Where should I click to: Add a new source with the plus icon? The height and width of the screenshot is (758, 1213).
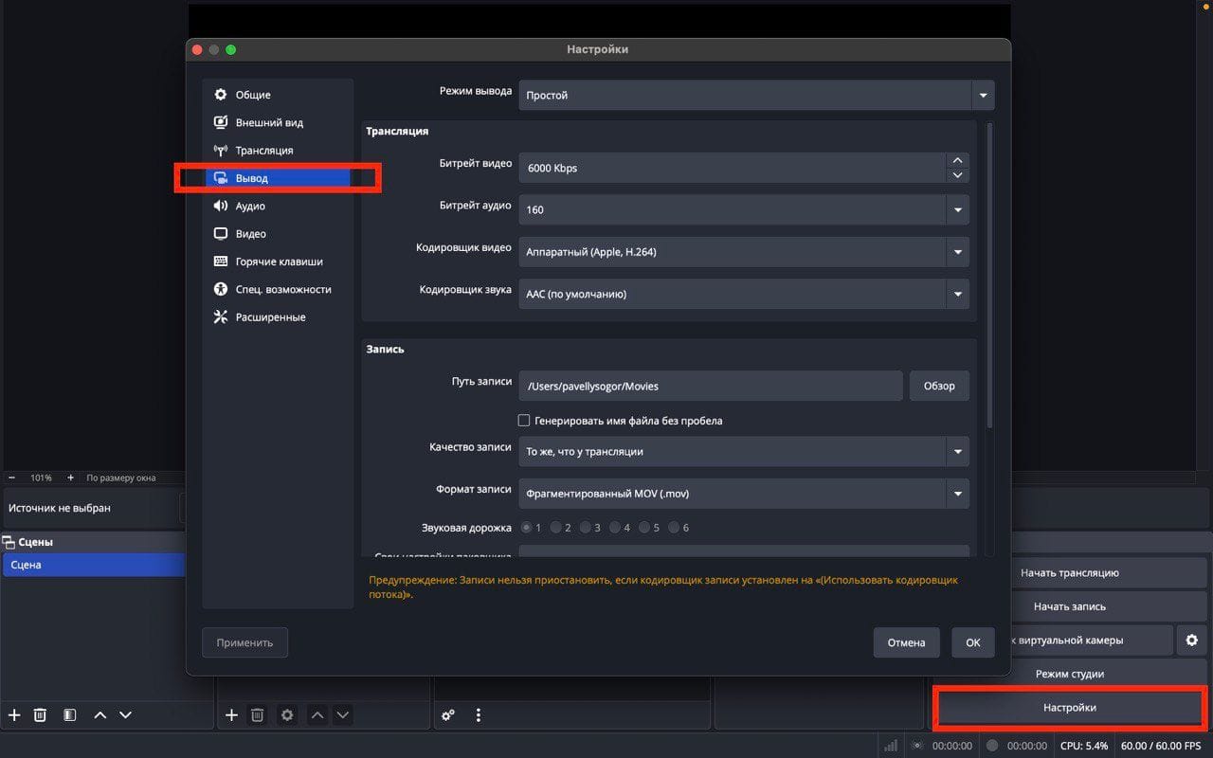coord(231,715)
